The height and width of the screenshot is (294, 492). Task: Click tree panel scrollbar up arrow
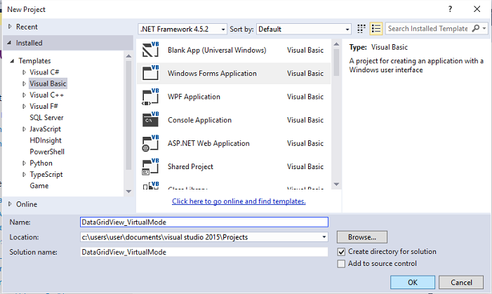pyautogui.click(x=128, y=56)
